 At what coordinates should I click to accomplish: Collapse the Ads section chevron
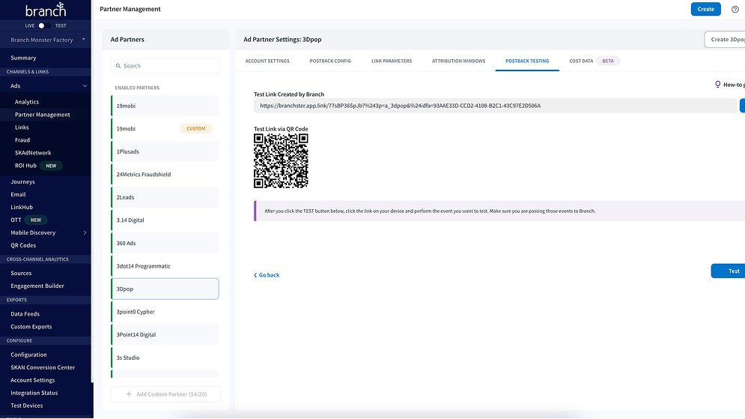(x=85, y=86)
